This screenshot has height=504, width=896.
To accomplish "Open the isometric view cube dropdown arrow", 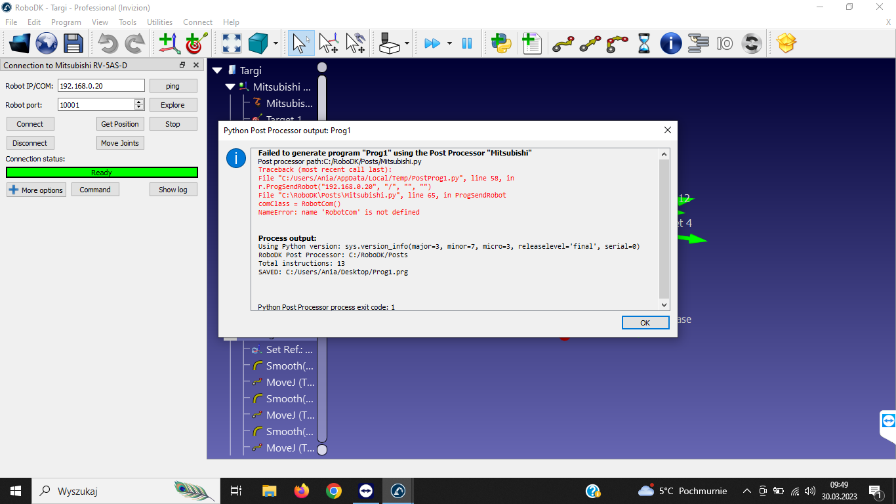I will [x=275, y=44].
